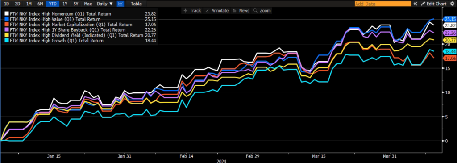457x163 pixels.
Task: Select High Momentum Total Return legend label
Action: (60, 14)
